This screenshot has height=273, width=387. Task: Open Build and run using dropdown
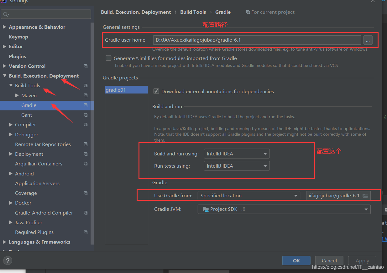(237, 154)
